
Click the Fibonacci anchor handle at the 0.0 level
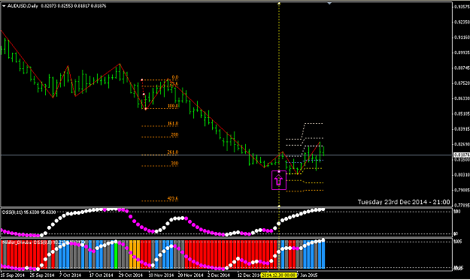pyautogui.click(x=142, y=80)
